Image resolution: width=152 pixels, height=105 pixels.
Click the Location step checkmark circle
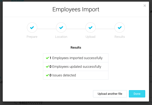point(61,28)
